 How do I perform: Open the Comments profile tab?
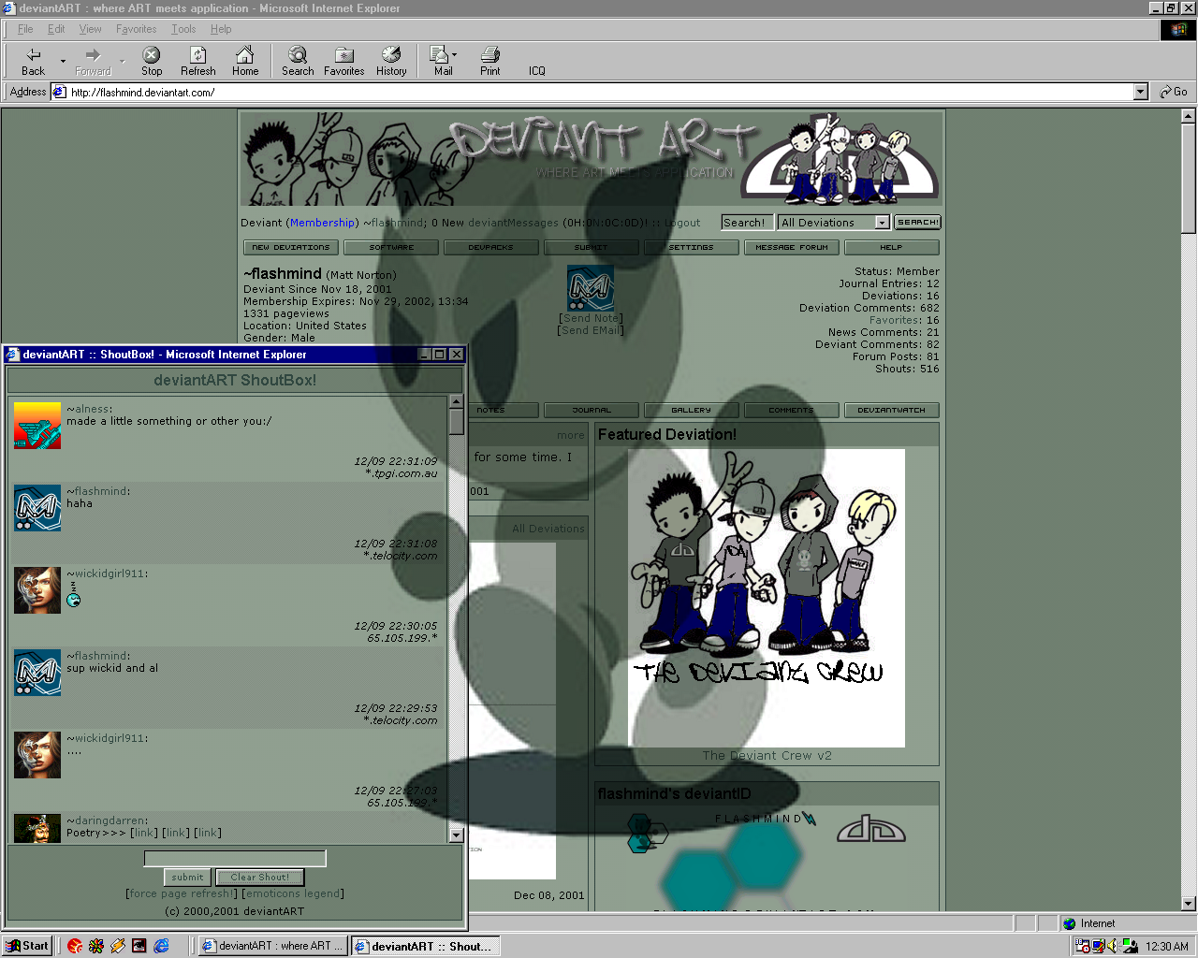click(792, 410)
